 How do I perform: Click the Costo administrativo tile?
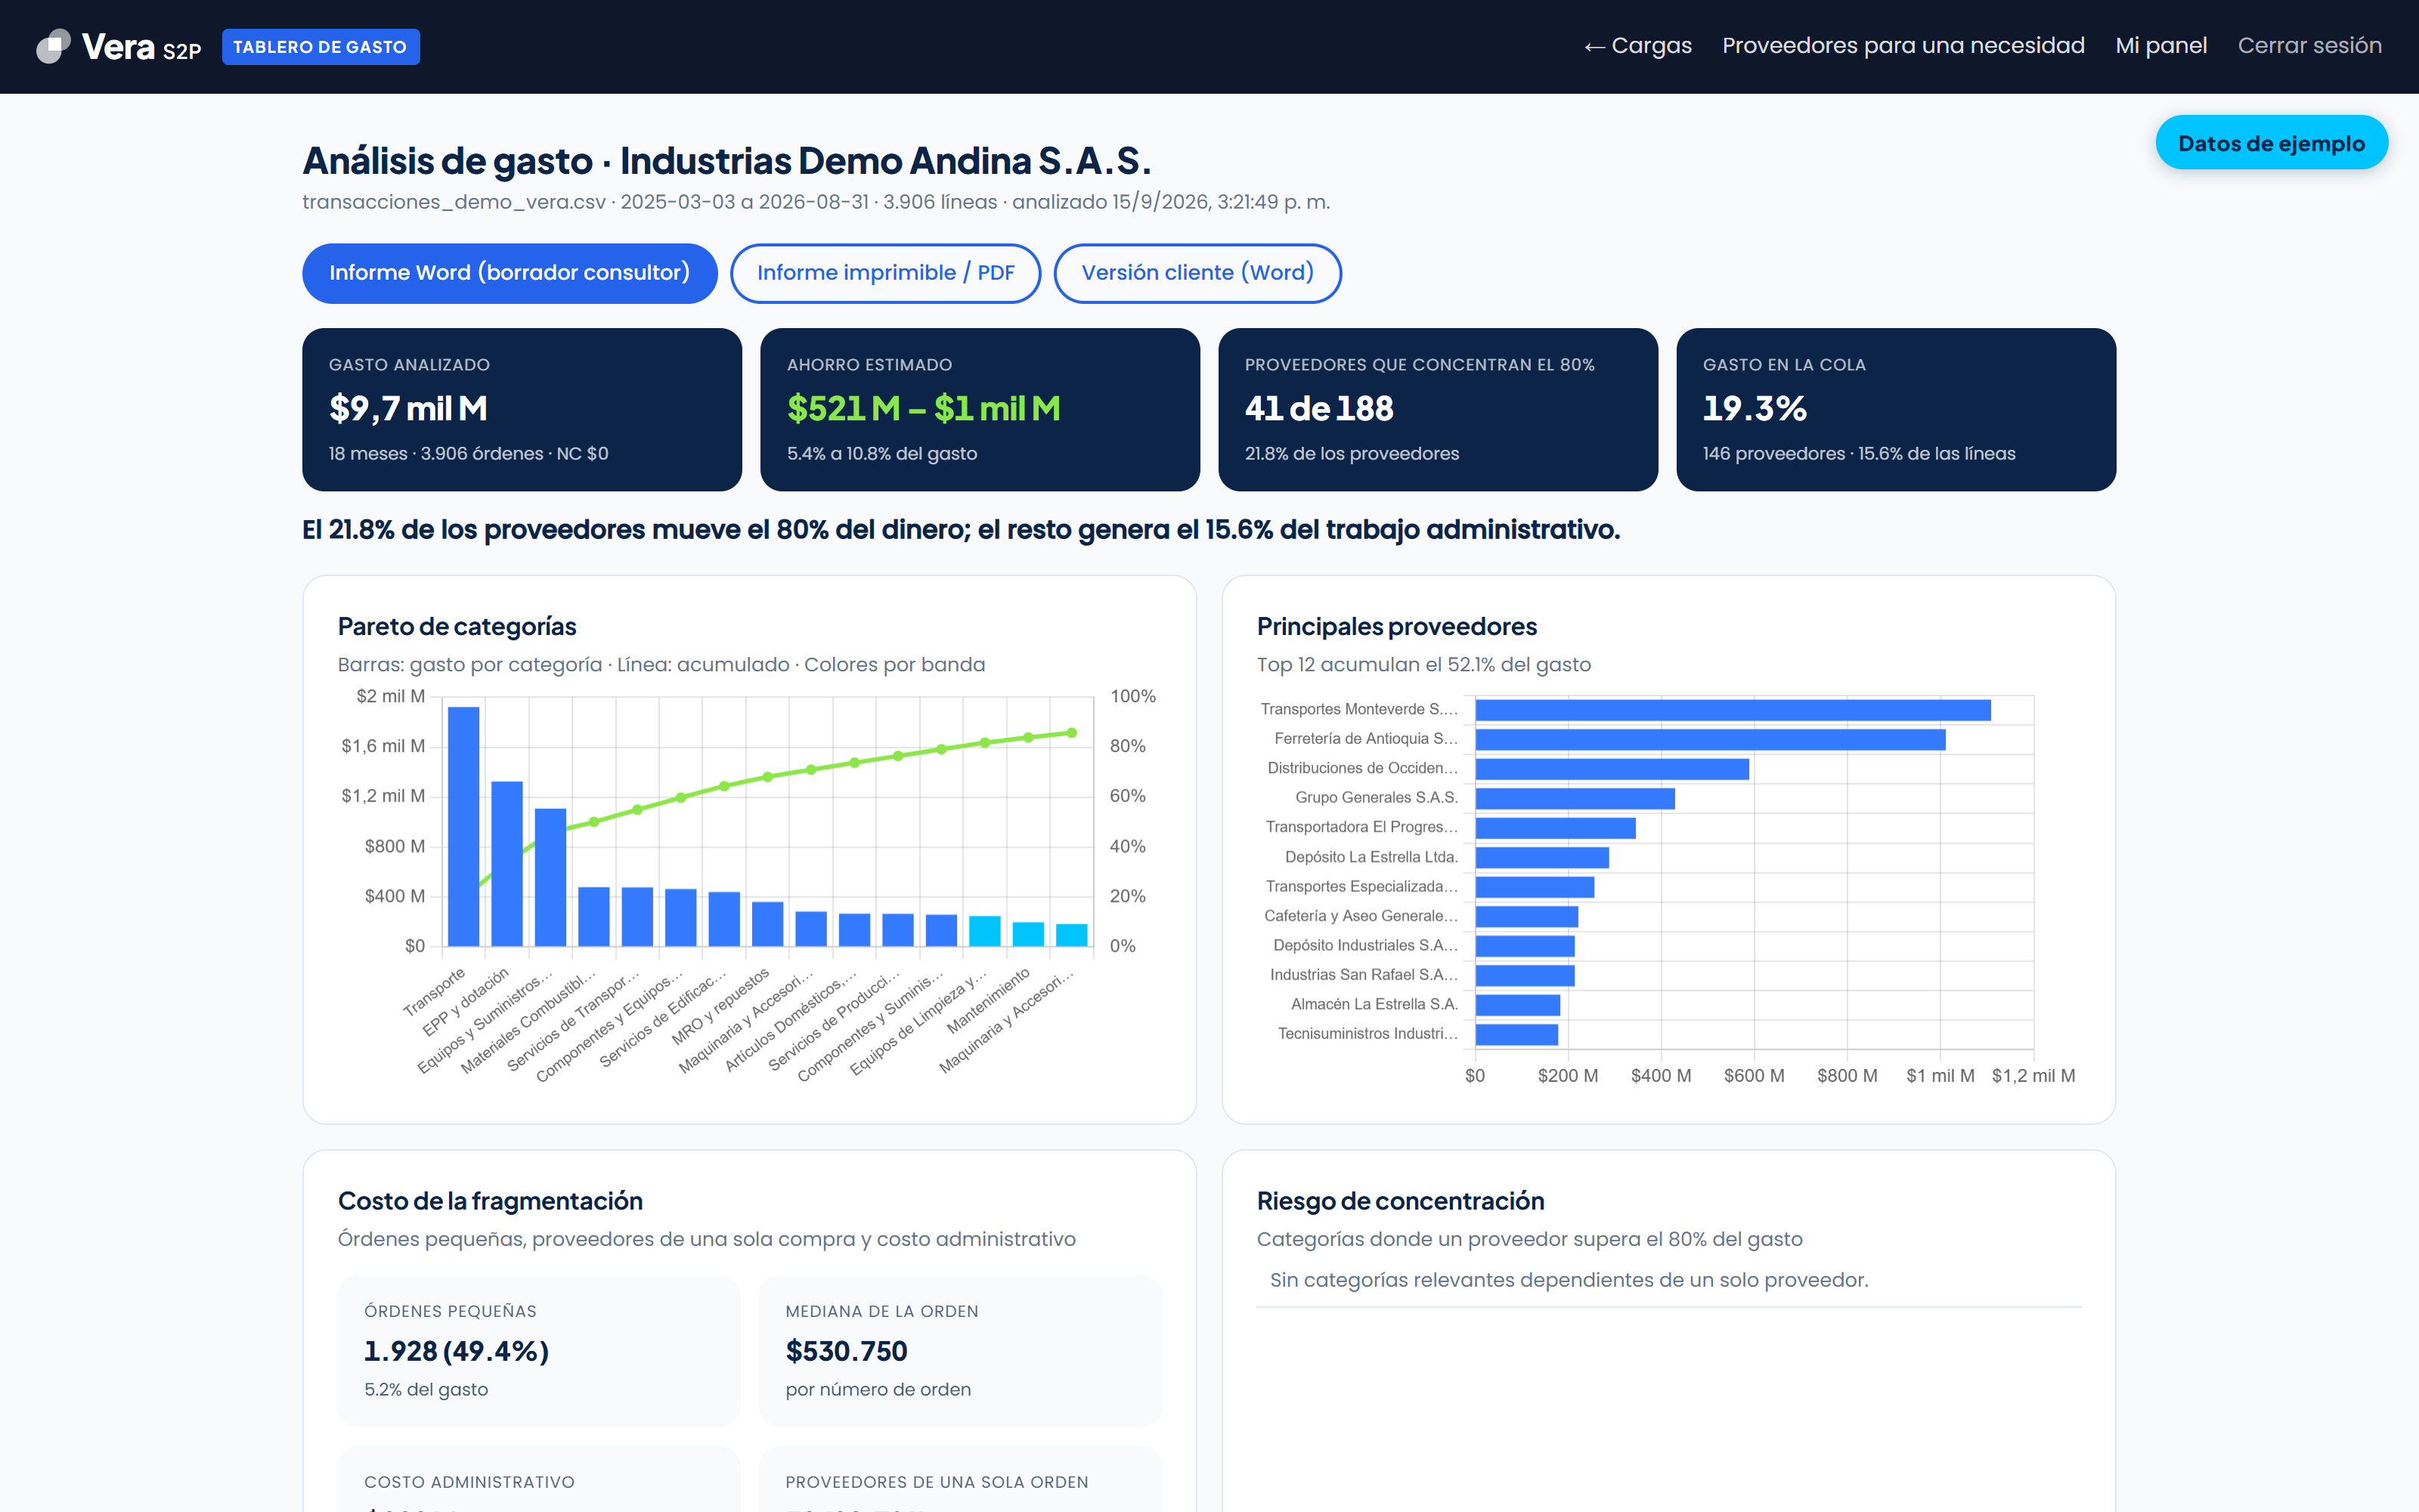click(539, 1479)
